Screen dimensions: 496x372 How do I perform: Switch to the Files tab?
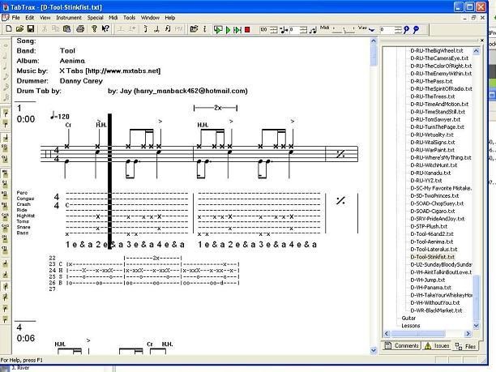(465, 346)
